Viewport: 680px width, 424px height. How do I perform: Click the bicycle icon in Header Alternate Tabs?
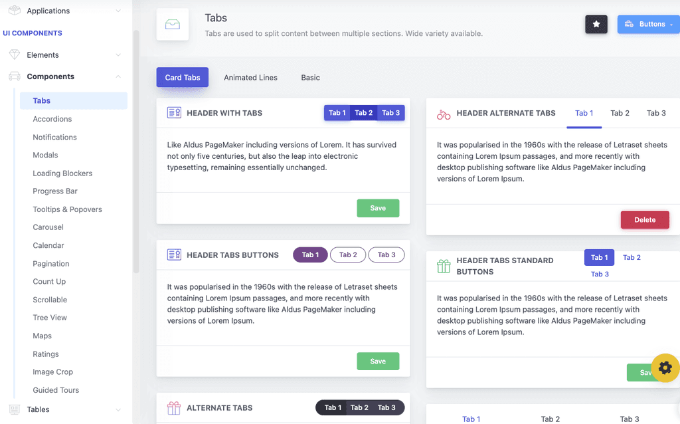pyautogui.click(x=443, y=114)
